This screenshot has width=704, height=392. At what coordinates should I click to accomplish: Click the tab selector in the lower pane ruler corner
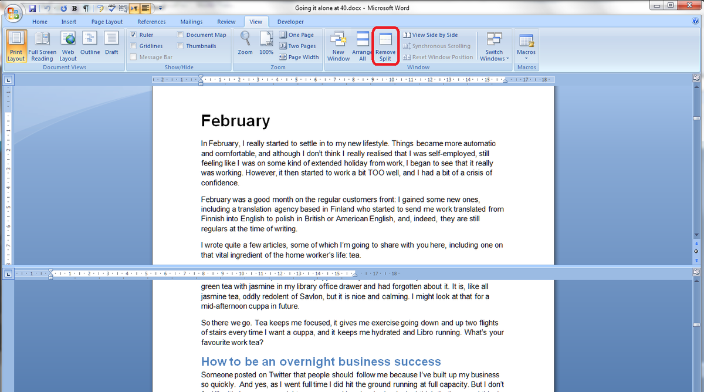(x=9, y=273)
